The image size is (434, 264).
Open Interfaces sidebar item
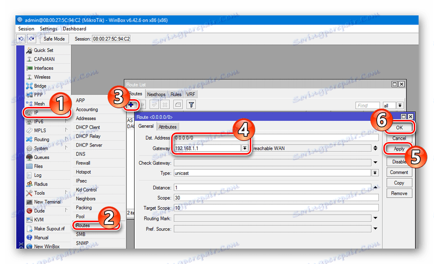click(48, 68)
